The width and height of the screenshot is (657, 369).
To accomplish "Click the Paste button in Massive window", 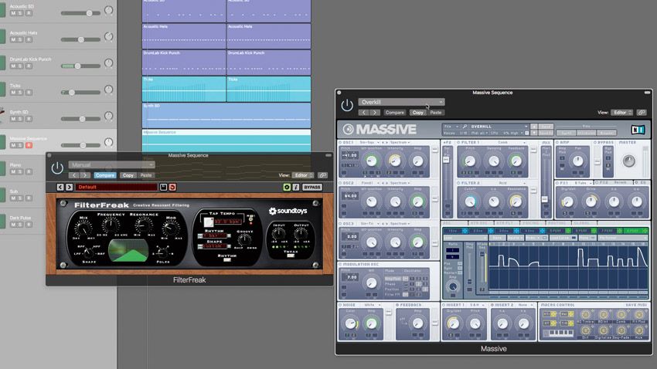I will (436, 113).
